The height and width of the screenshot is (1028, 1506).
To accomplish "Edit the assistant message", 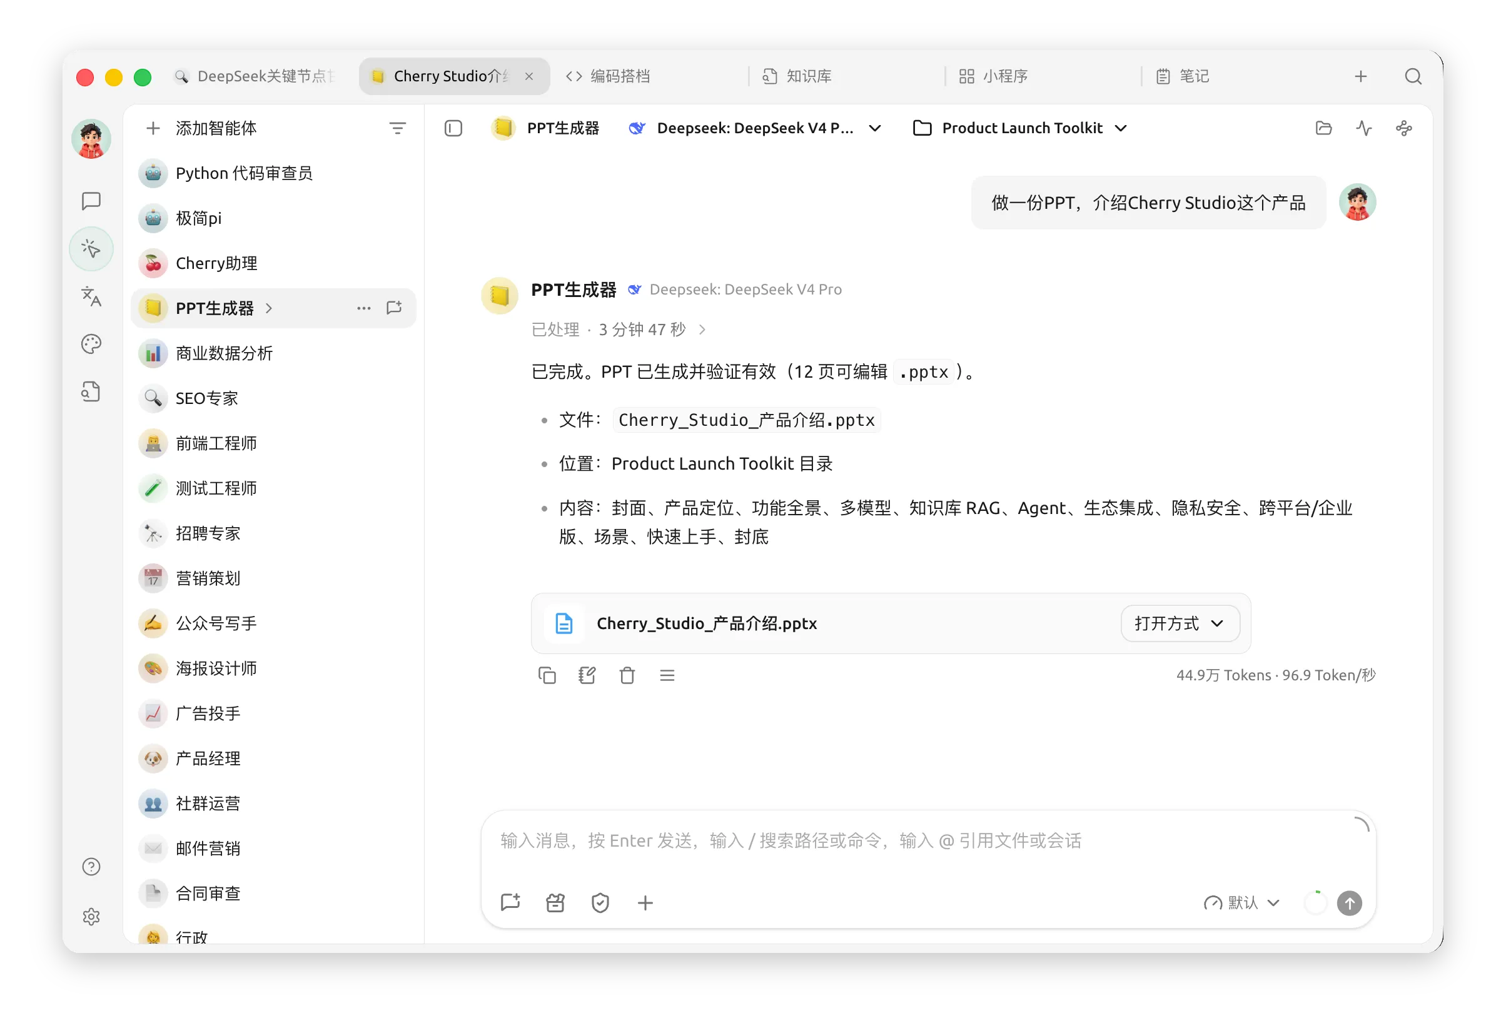I will click(x=588, y=675).
